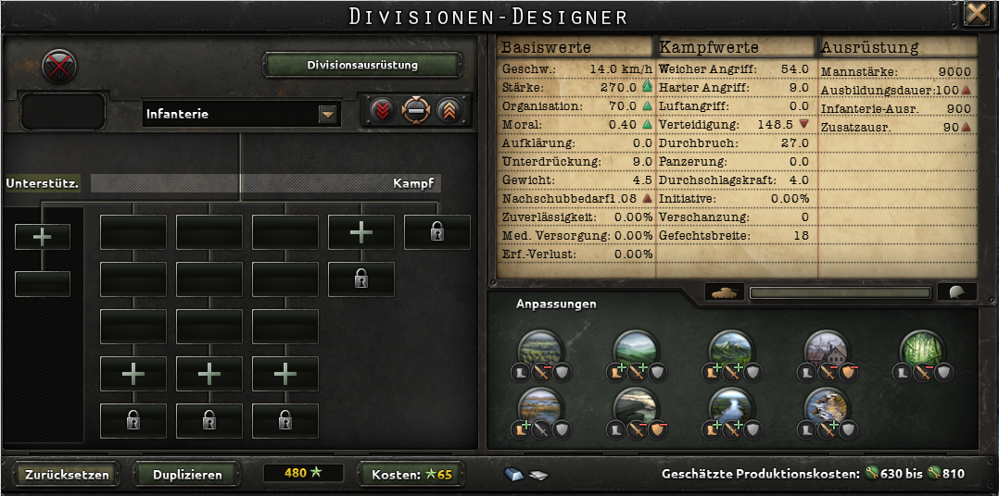999x496 pixels.
Task: Click the Zurücksetzen button
Action: coord(68,475)
